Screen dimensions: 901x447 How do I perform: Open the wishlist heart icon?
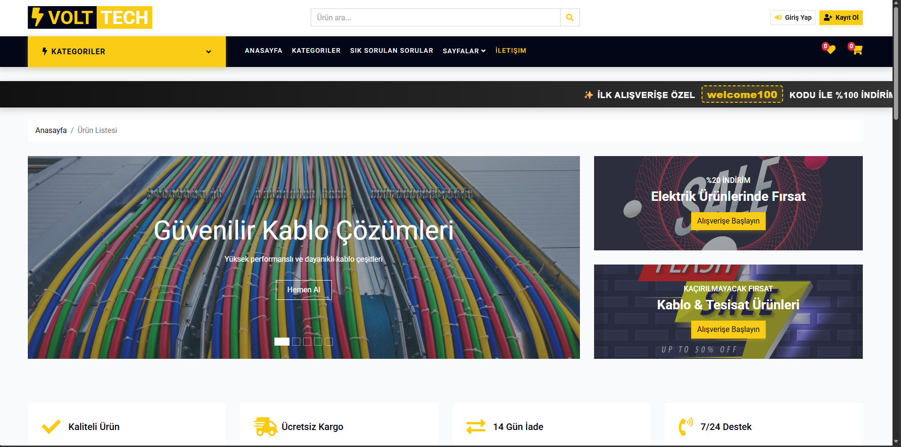(x=830, y=50)
